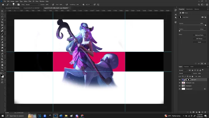This screenshot has height=118, width=209.
Task: Select the Crop tool
Action: [x=2, y=22]
